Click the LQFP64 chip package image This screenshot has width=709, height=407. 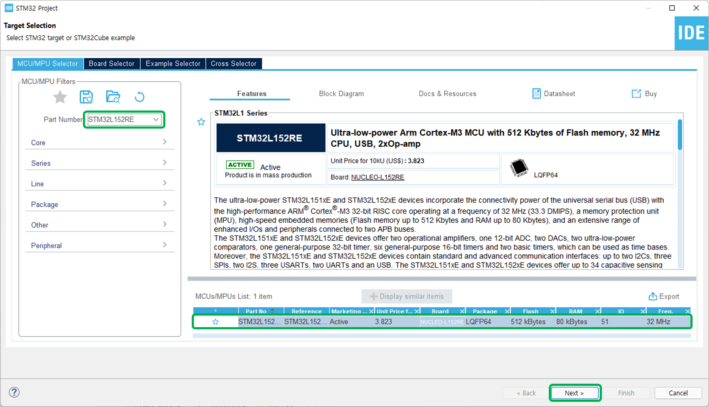coord(519,168)
